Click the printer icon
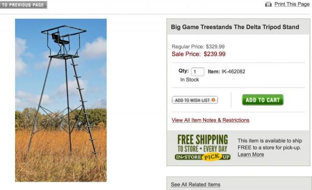Screen dimensions: 312x190 pos(268,4)
